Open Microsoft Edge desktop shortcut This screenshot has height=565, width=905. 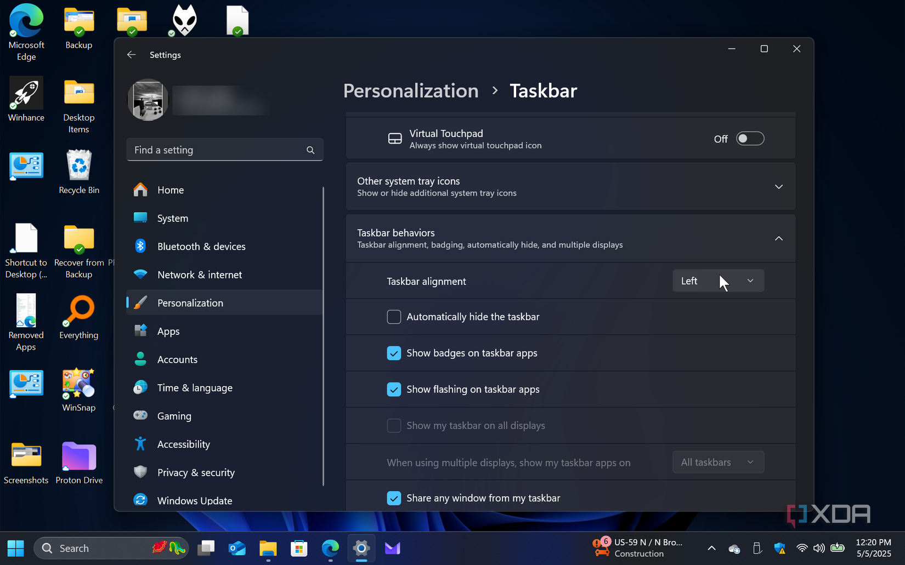coord(26,32)
